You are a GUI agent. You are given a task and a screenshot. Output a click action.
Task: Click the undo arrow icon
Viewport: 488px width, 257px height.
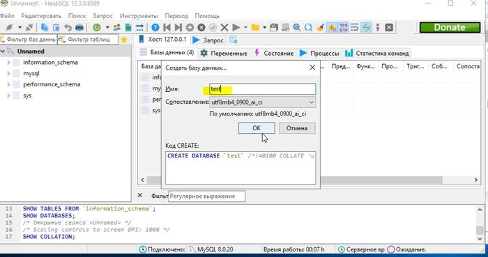pos(68,28)
